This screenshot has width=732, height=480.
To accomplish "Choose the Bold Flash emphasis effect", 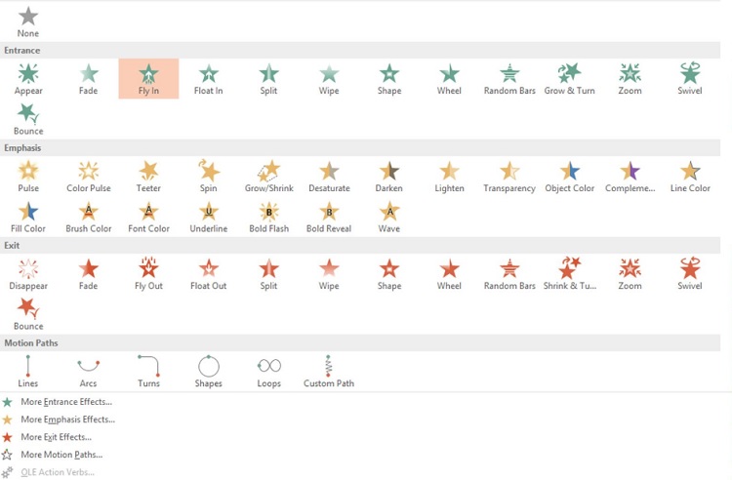I will click(x=268, y=217).
